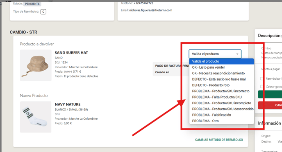Click the 'CAMBIO - STR' heading

click(23, 32)
